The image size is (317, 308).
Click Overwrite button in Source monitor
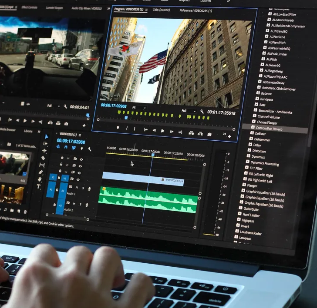coord(58,123)
